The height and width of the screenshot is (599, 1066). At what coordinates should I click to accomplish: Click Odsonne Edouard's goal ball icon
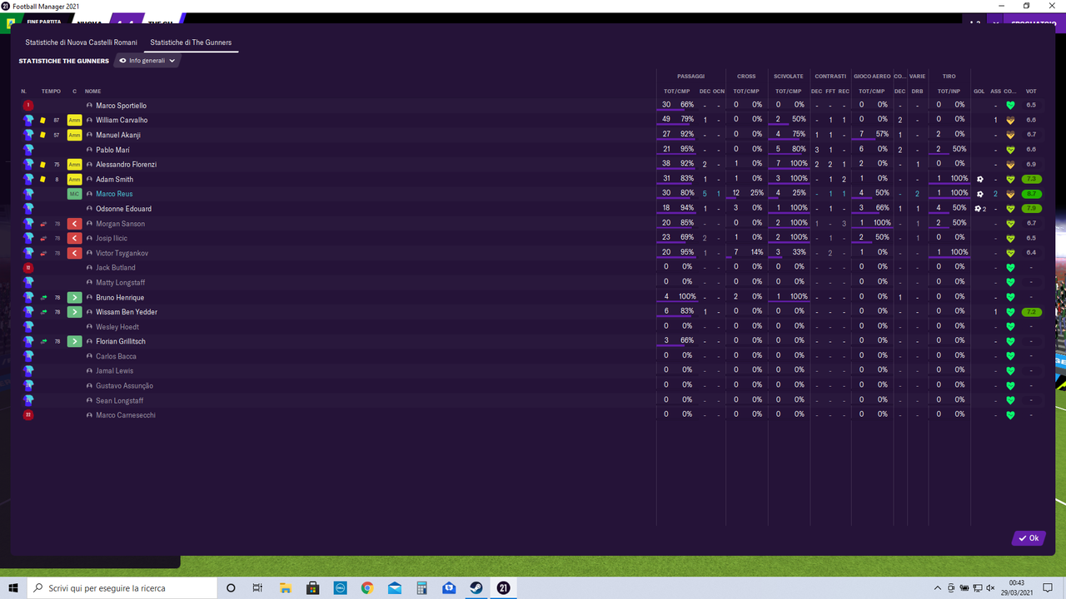[978, 209]
